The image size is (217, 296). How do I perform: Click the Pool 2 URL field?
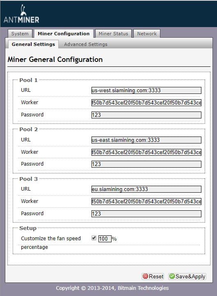tap(146, 140)
